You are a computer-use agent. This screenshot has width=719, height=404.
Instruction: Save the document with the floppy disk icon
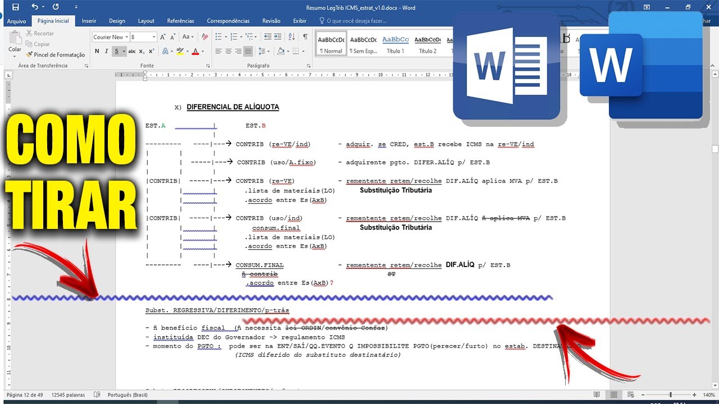click(x=15, y=7)
